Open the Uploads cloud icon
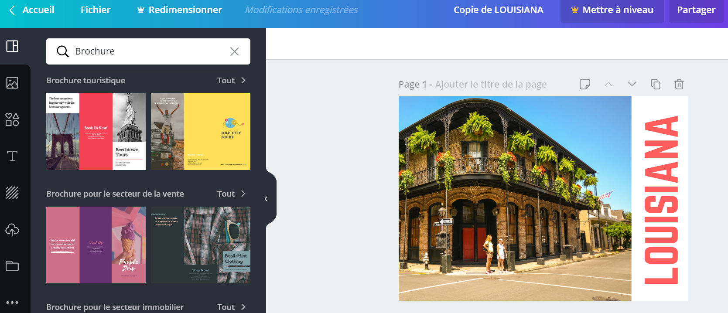Image resolution: width=728 pixels, height=313 pixels. pyautogui.click(x=12, y=229)
